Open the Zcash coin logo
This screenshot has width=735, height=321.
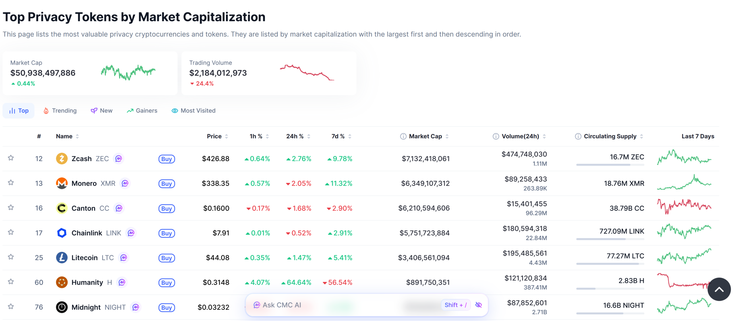point(62,158)
